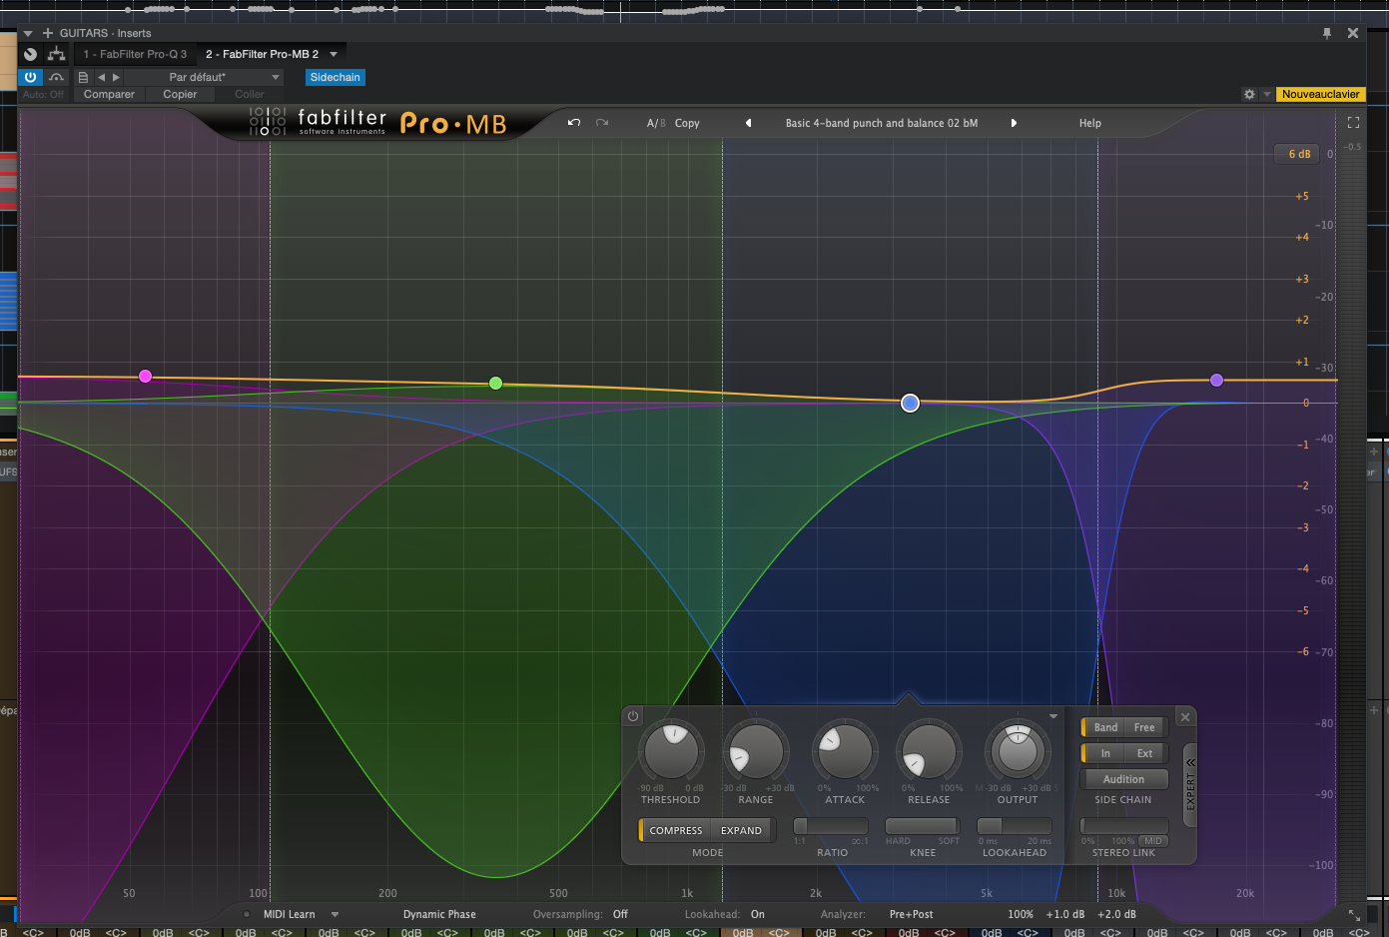This screenshot has width=1389, height=937.
Task: Click the redo arrow in Pro-MB header
Action: click(602, 123)
